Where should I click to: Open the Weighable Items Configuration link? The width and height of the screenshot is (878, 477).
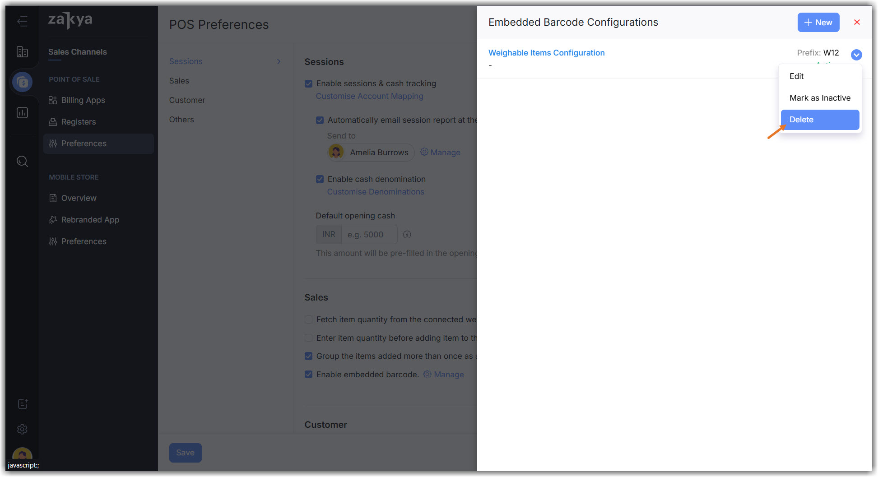pos(546,53)
